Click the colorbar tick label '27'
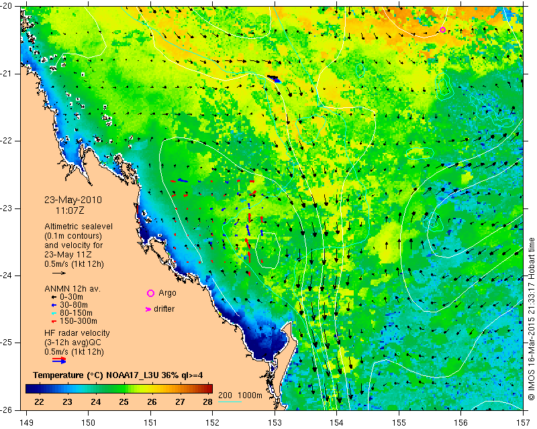 pyautogui.click(x=180, y=402)
